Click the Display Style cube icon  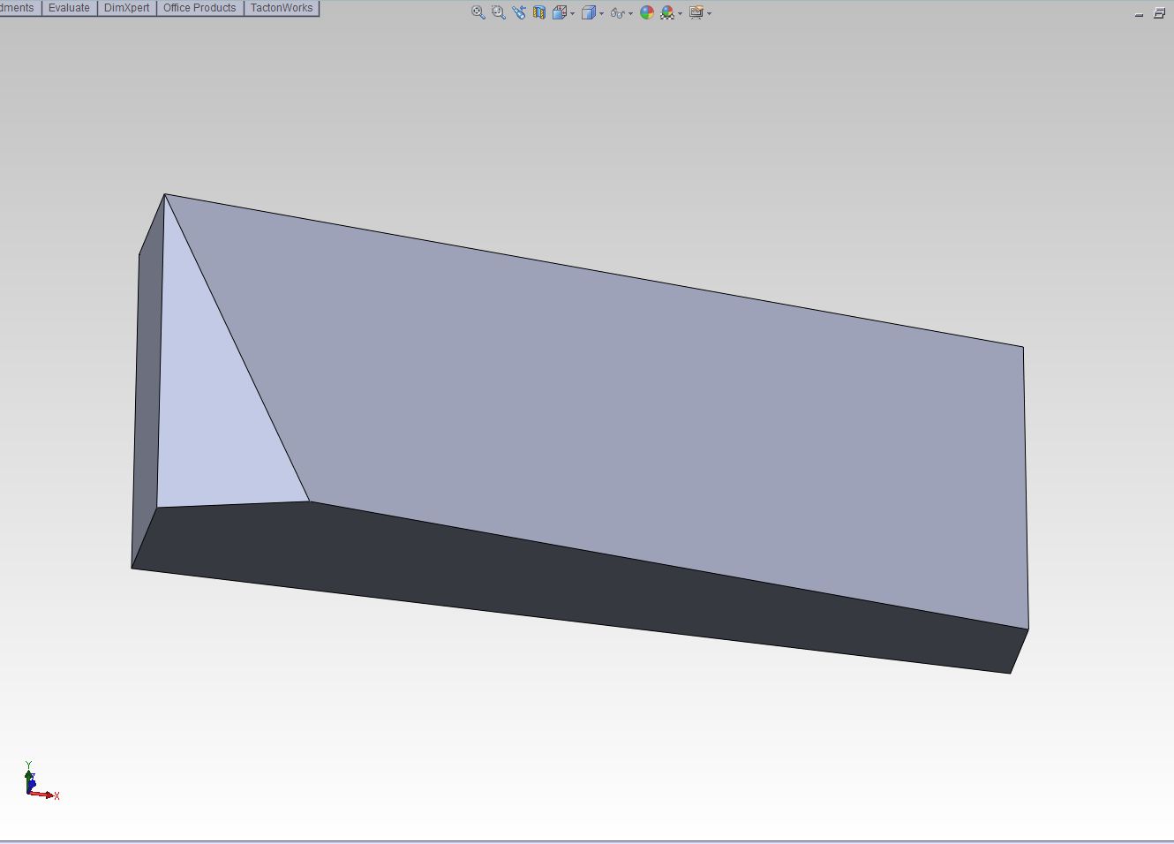[x=588, y=12]
